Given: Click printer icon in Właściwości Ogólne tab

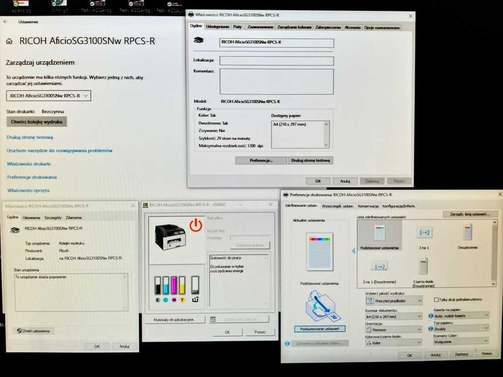Looking at the screenshot, I should click(198, 40).
